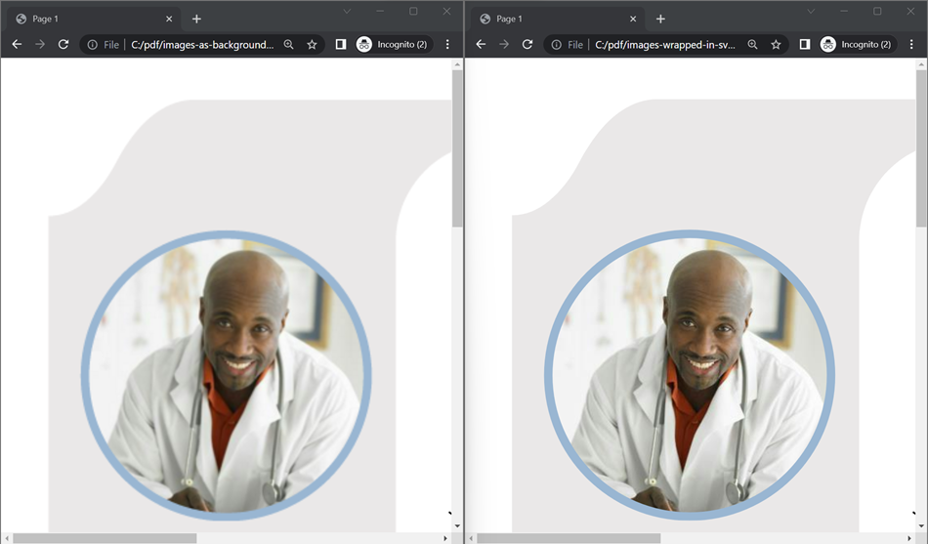The height and width of the screenshot is (544, 928).
Task: Close the Page 1 tab in left window
Action: (x=169, y=19)
